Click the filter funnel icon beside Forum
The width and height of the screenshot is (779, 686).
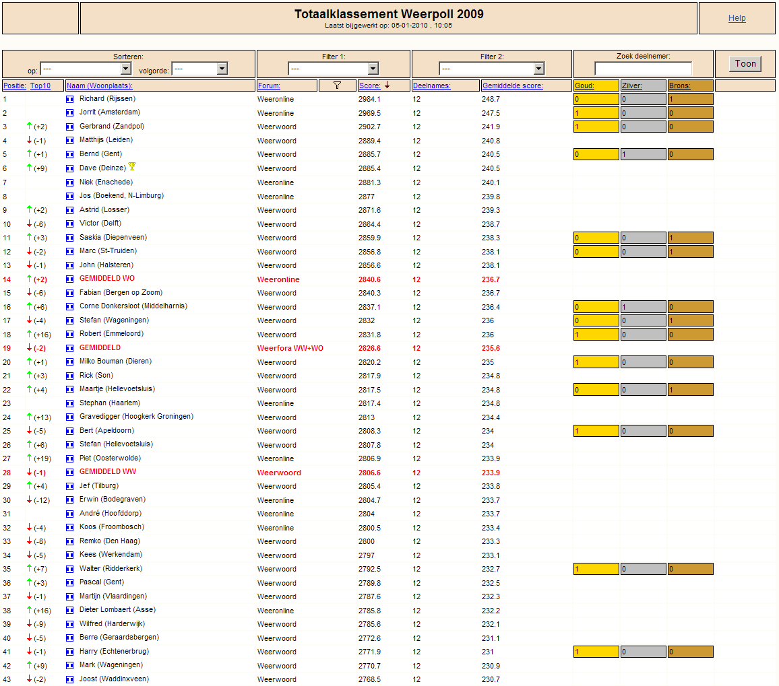pos(338,85)
